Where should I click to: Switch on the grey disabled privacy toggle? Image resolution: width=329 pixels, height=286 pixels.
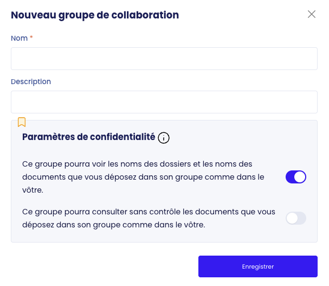tap(296, 218)
